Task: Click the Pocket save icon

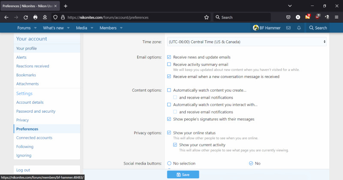Action: pyautogui.click(x=289, y=17)
